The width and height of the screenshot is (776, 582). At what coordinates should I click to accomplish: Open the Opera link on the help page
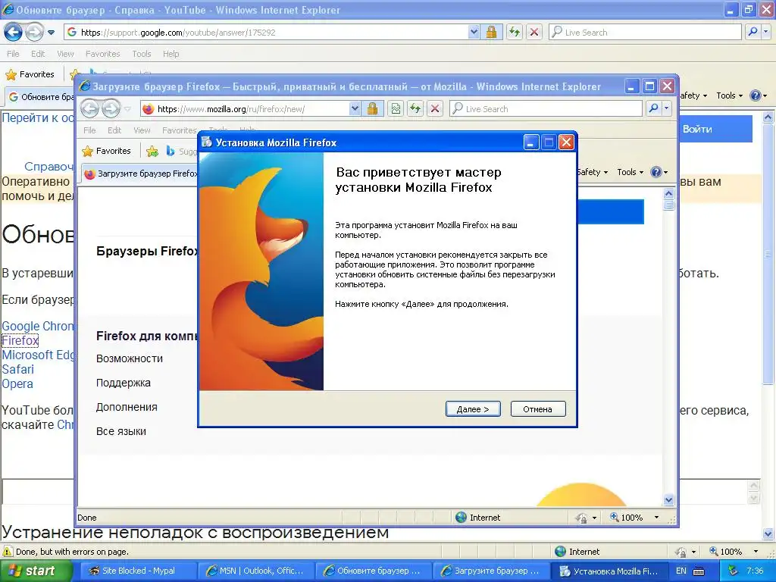click(x=17, y=383)
